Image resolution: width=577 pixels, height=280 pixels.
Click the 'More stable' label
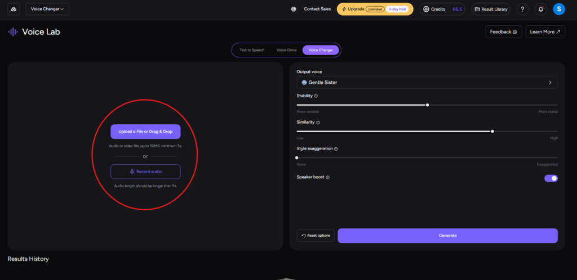coord(548,111)
